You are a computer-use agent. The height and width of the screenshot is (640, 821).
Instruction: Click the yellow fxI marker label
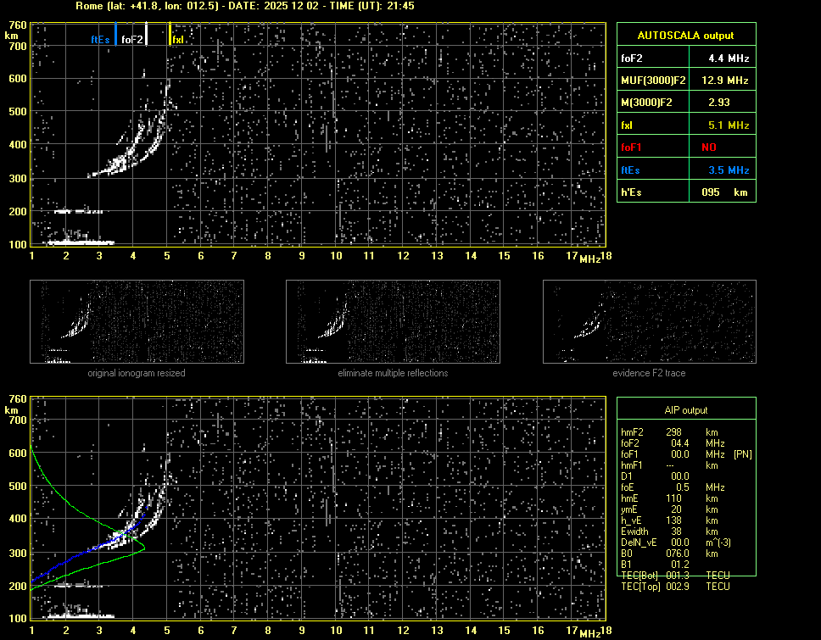177,39
